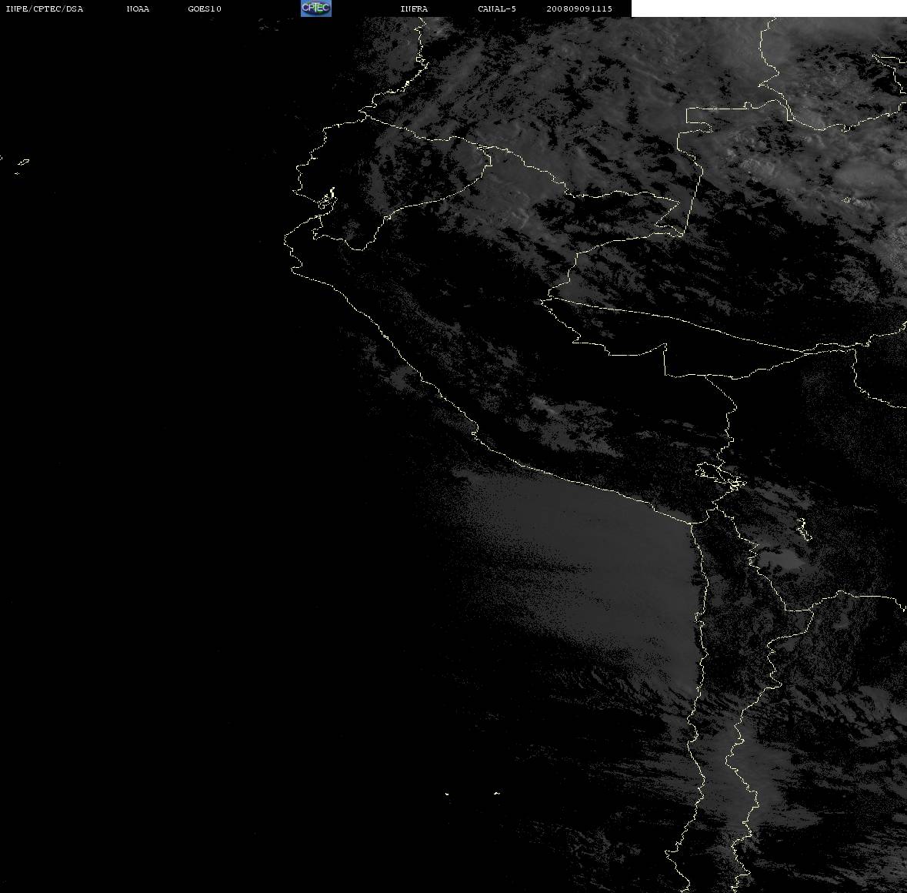Click the NOAA label in the header

pos(138,8)
